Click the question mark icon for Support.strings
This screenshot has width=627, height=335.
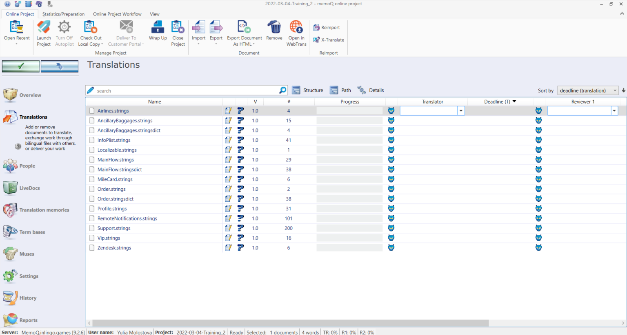tap(241, 228)
